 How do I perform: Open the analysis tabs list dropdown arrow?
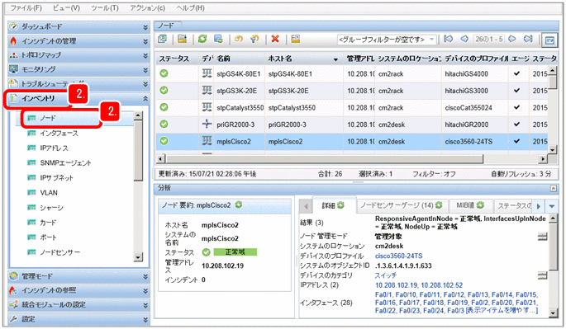click(x=552, y=206)
